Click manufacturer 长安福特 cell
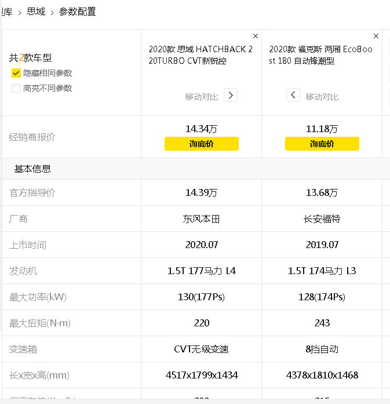Image resolution: width=390 pixels, height=404 pixels. [x=322, y=219]
